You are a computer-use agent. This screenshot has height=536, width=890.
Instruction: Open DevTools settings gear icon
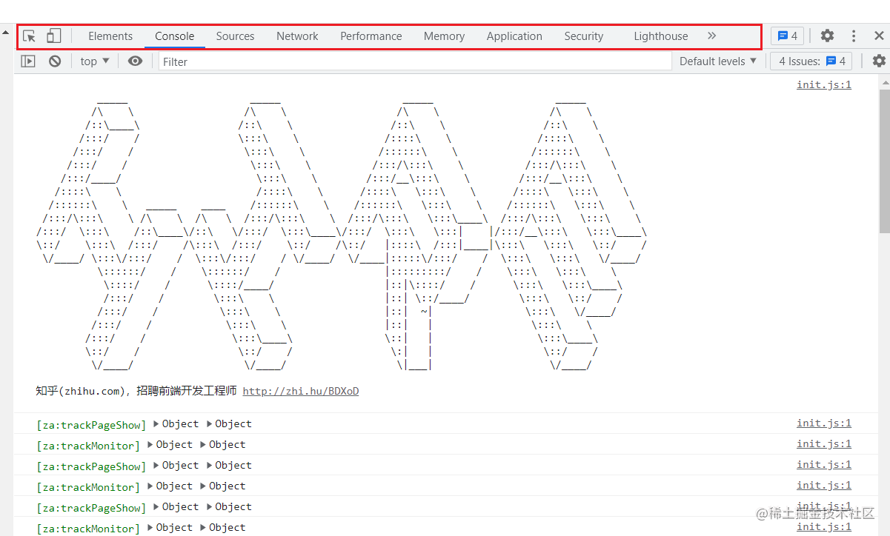827,36
